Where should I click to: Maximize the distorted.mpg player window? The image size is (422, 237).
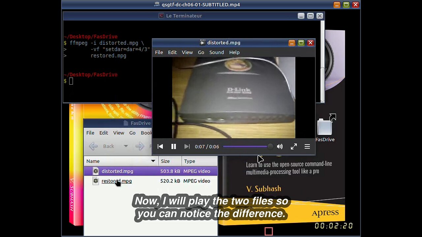(x=301, y=43)
